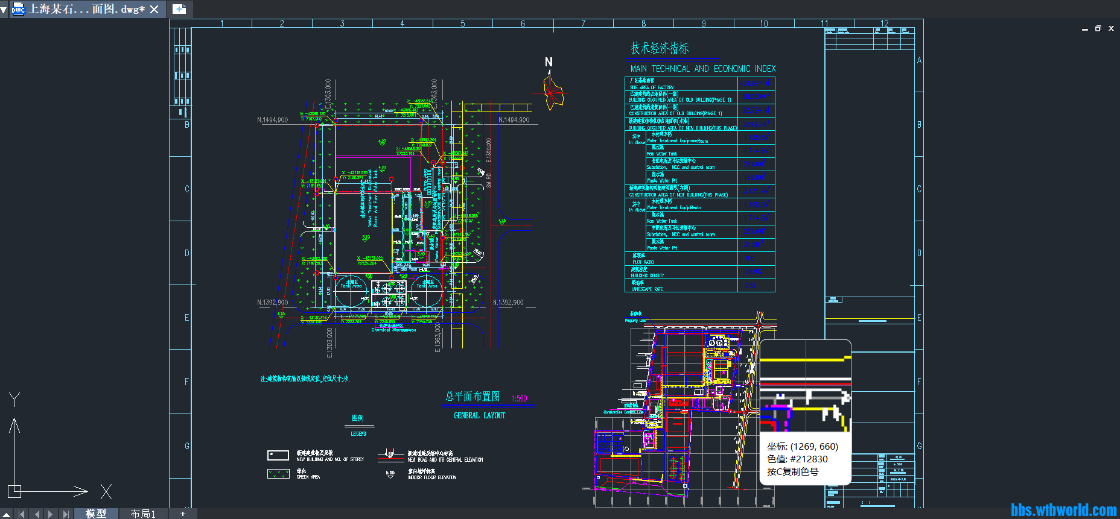
Task: Go to the next layout tab arrow
Action: [51, 514]
